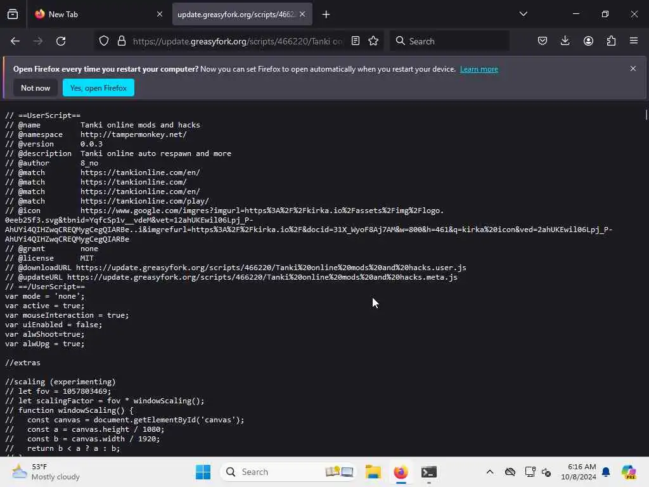Click the //extras comment line

click(x=23, y=363)
